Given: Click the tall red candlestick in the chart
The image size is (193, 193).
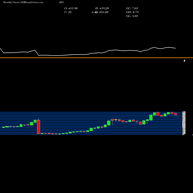Looking at the screenshot, I should coord(39,127).
